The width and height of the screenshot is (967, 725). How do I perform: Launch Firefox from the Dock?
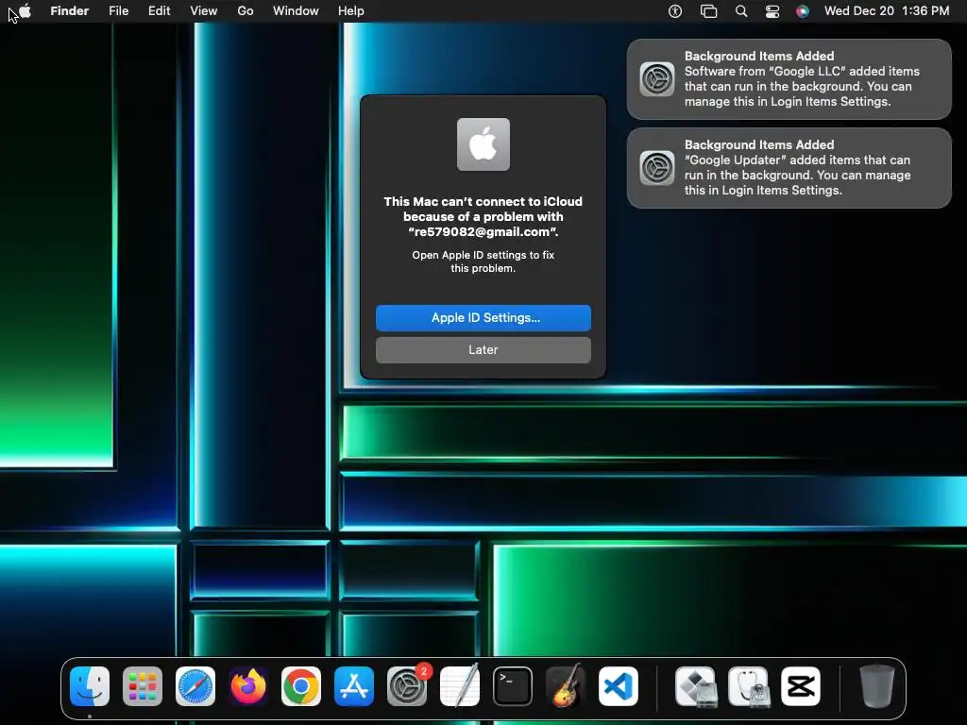click(248, 686)
